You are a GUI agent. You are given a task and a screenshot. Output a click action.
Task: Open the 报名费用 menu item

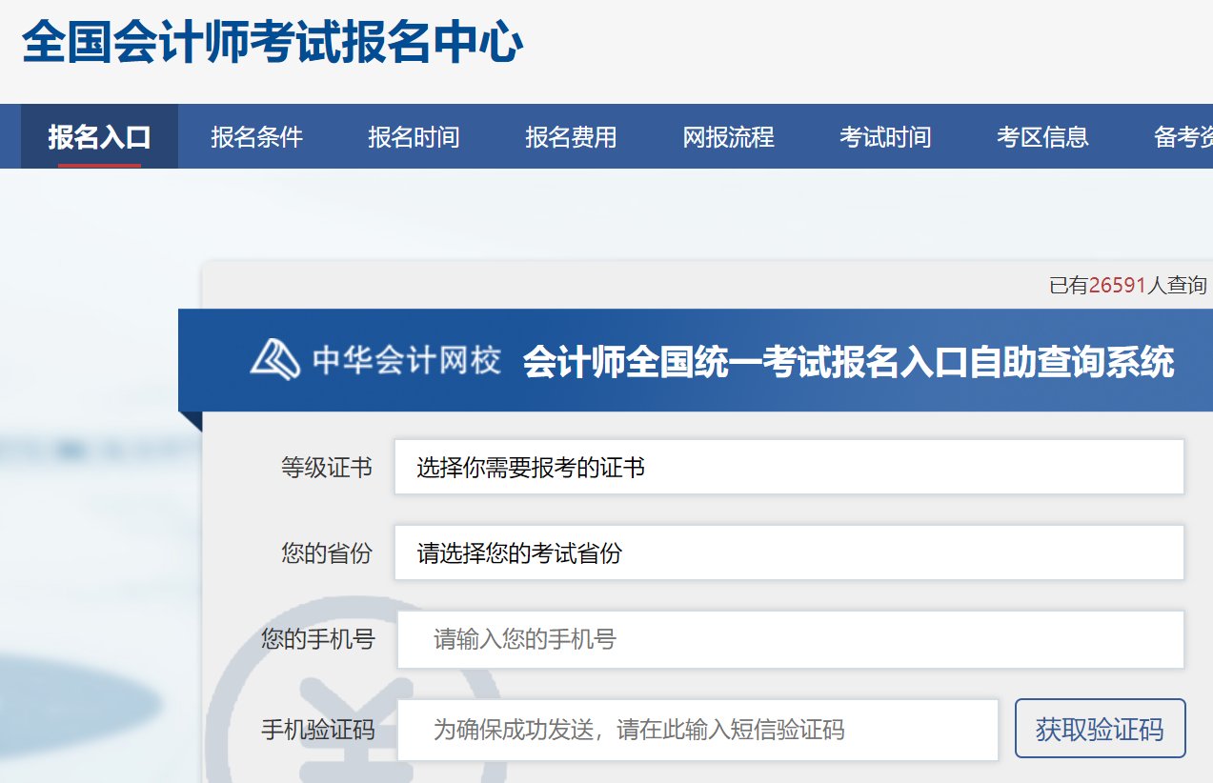[573, 136]
